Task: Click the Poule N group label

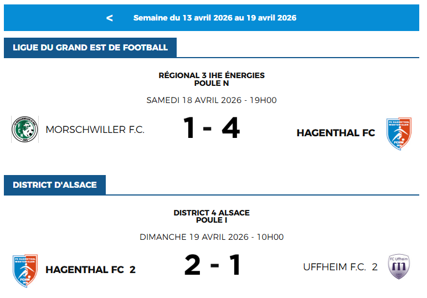Action: [212, 84]
